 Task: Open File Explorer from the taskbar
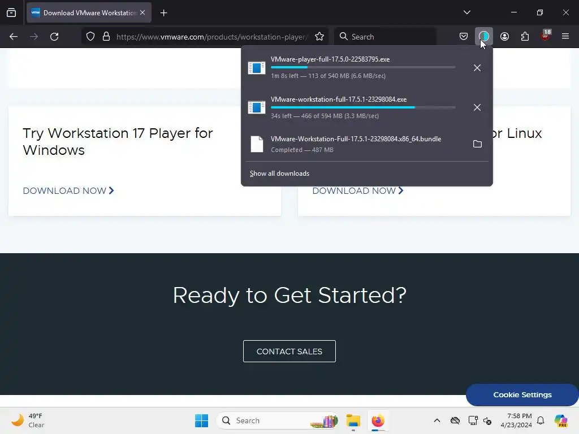point(353,420)
